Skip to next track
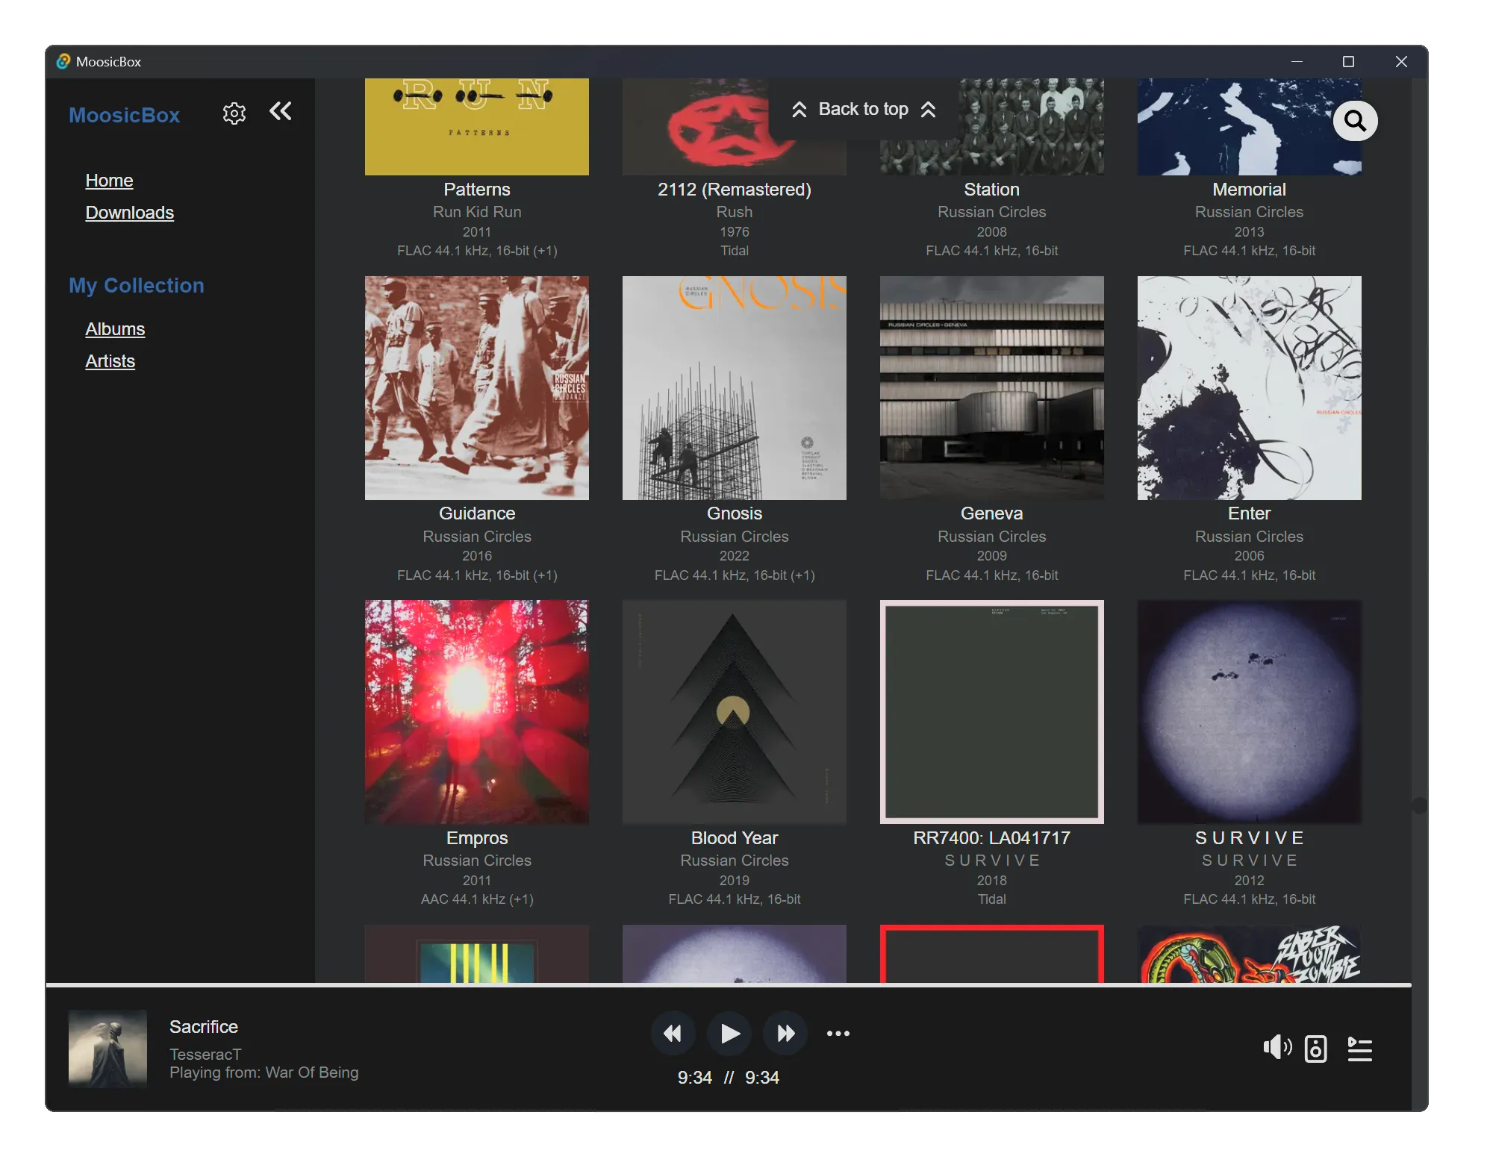 [x=785, y=1034]
